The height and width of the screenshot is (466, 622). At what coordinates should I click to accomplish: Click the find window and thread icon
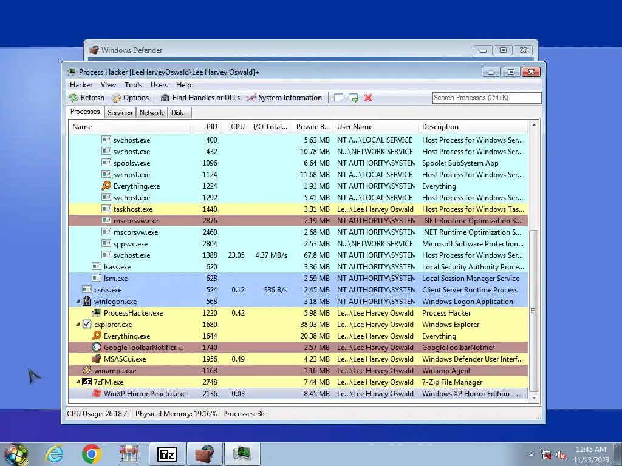click(353, 98)
